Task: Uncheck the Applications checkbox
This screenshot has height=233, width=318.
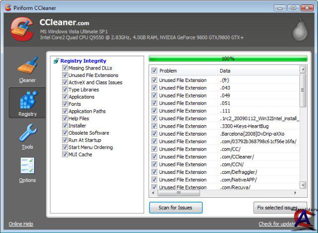Action: coord(65,96)
